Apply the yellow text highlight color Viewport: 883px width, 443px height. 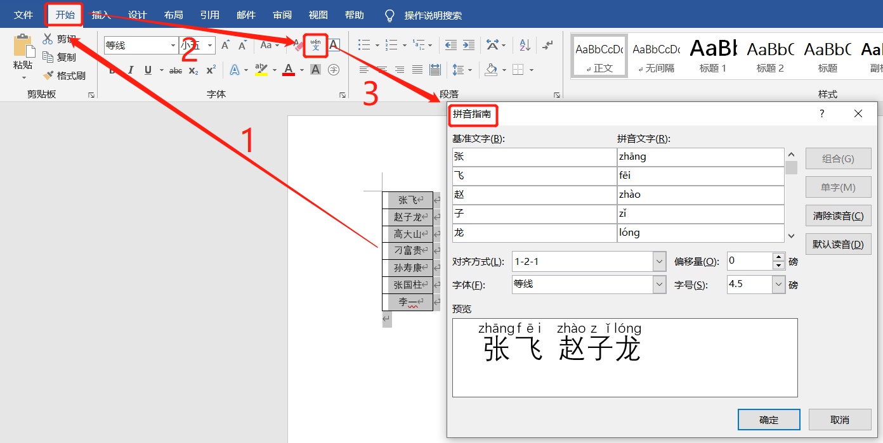(x=261, y=70)
